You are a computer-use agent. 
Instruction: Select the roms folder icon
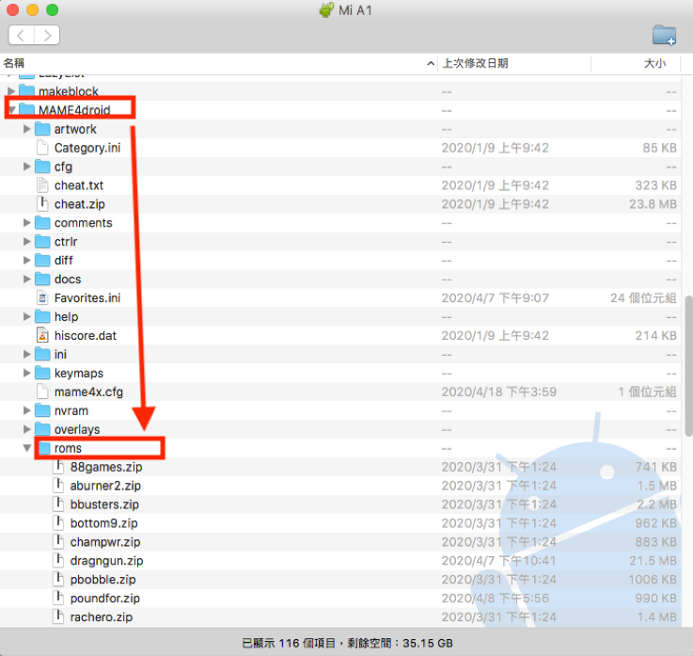[x=44, y=448]
